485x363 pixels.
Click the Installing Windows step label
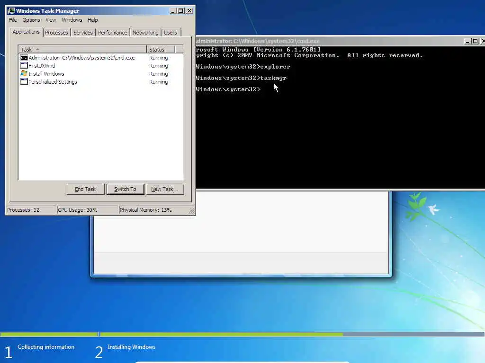coord(132,347)
